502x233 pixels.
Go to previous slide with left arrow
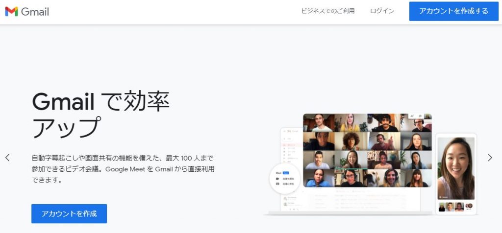tap(7, 157)
